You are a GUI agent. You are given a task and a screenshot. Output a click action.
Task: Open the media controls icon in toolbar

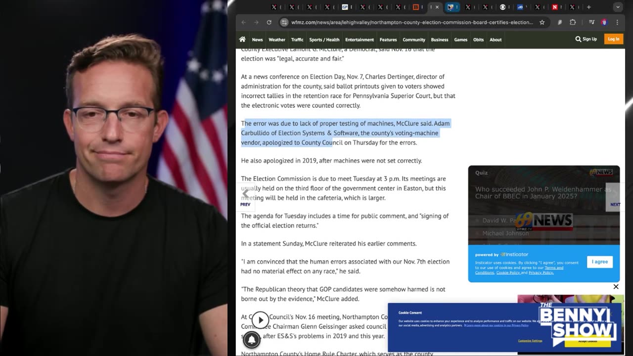[591, 22]
